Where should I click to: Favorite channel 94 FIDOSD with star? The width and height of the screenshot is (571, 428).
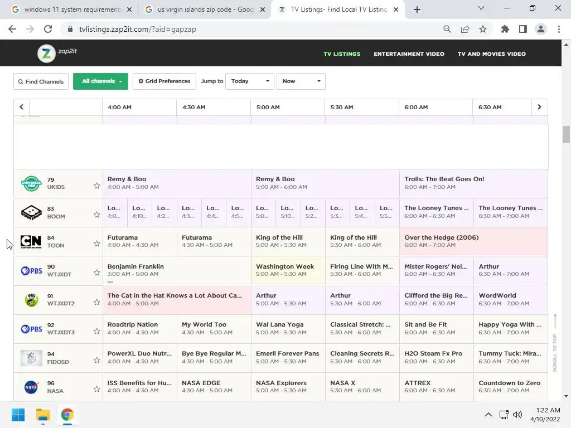click(96, 360)
